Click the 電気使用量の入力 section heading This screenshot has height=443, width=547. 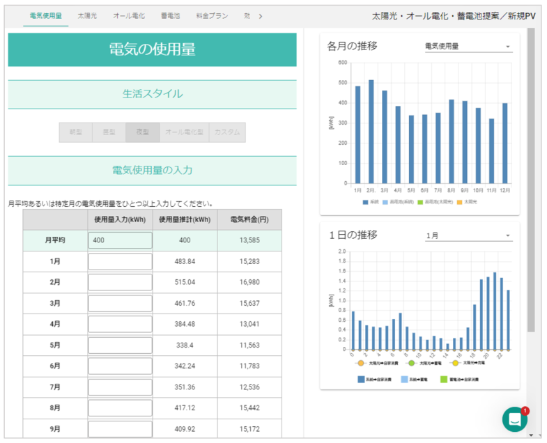click(x=152, y=170)
